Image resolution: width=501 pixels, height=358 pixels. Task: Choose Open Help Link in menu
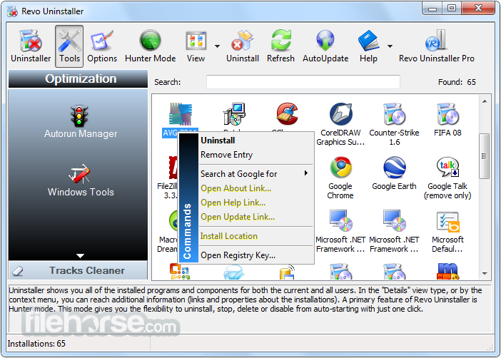point(255,203)
